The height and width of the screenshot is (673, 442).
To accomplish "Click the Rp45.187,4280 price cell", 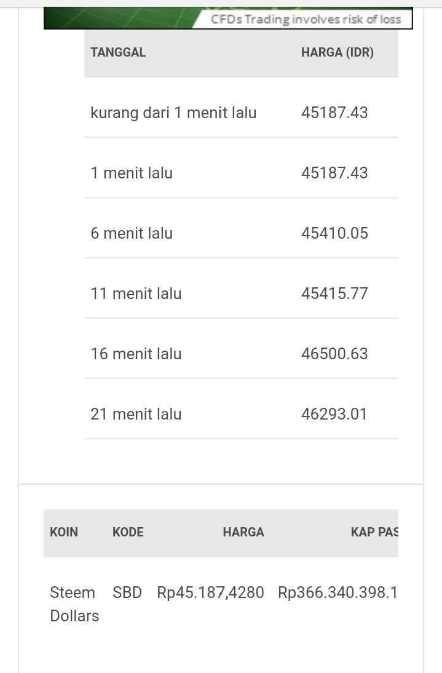I will coord(210,592).
